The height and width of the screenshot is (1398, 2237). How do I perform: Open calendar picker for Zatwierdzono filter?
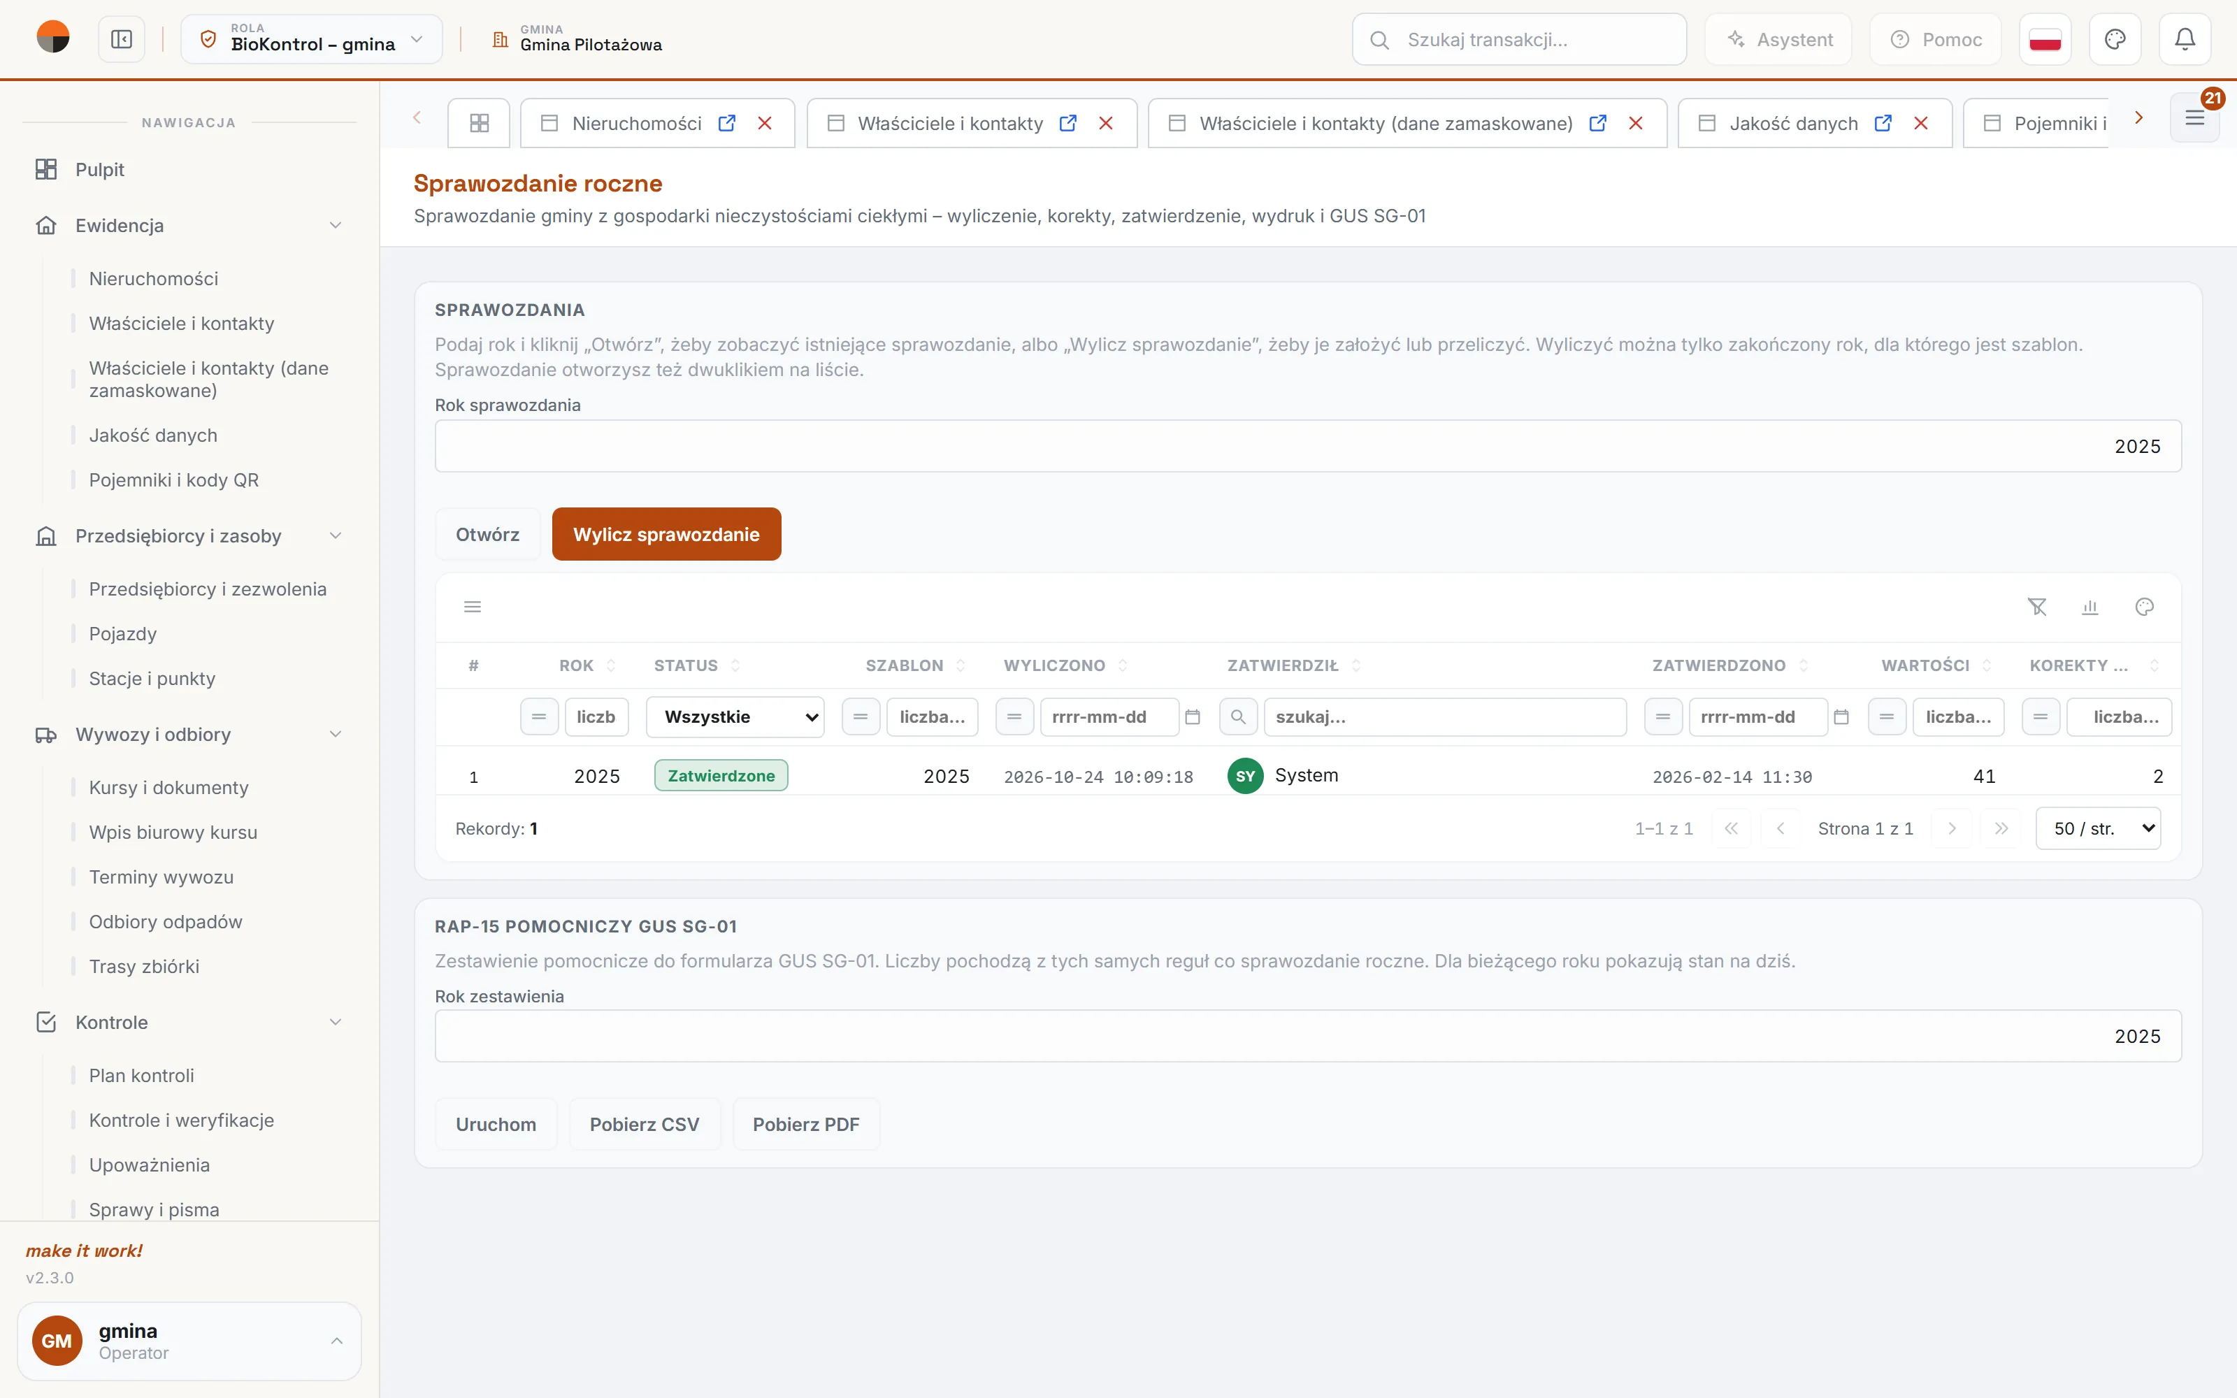point(1841,716)
